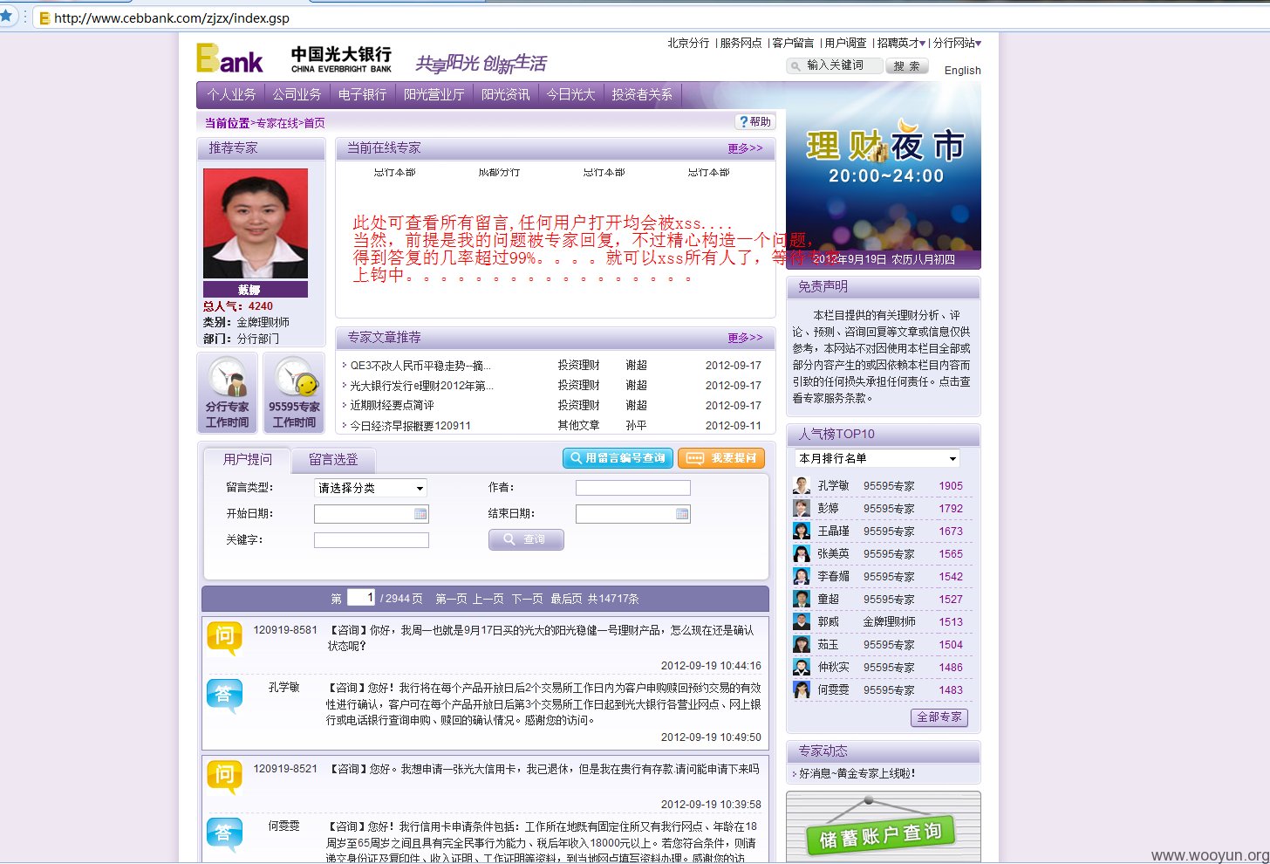Click the blue answer icon beside 何雯雯
Image resolution: width=1270 pixels, height=864 pixels.
coord(224,834)
